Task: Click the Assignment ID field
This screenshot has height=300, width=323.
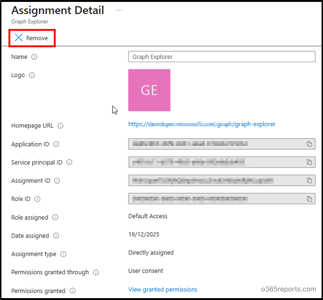Action: click(222, 180)
